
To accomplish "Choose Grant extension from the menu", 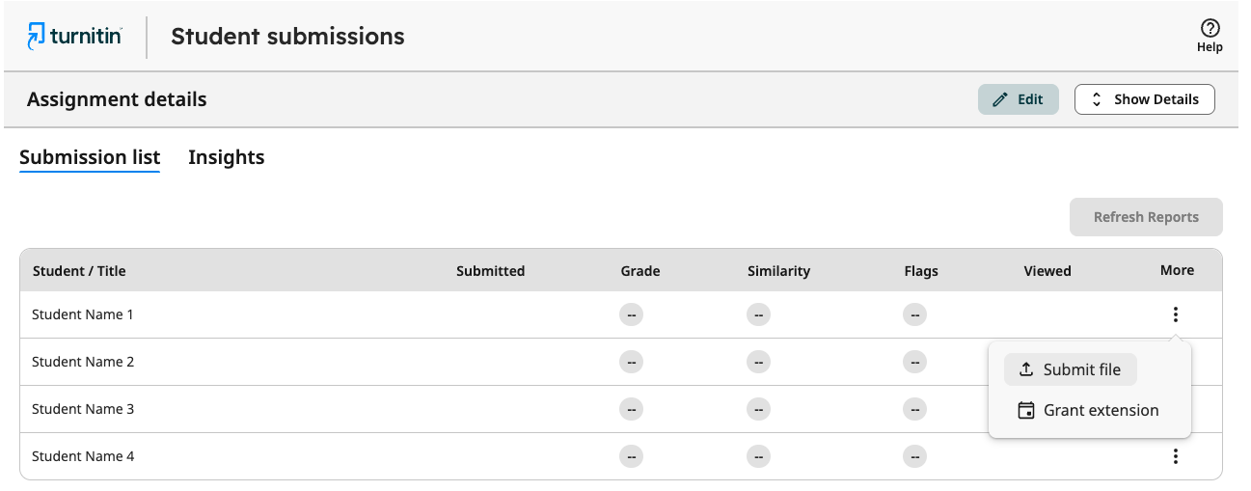I will coord(1090,410).
